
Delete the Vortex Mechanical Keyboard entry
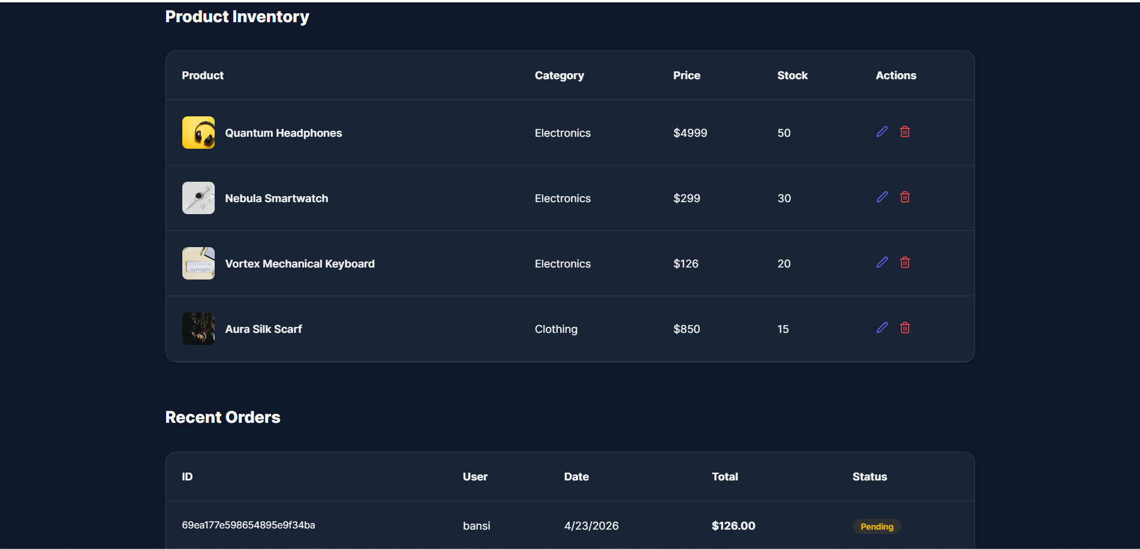click(x=905, y=263)
